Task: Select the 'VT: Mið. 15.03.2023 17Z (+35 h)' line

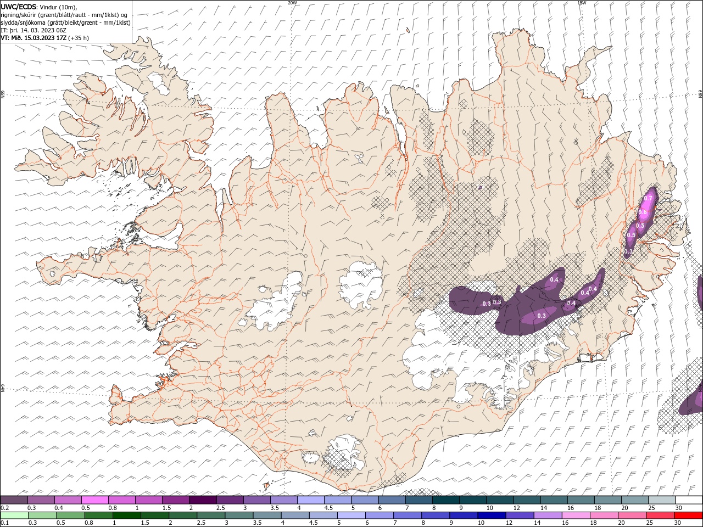Action: click(x=45, y=38)
